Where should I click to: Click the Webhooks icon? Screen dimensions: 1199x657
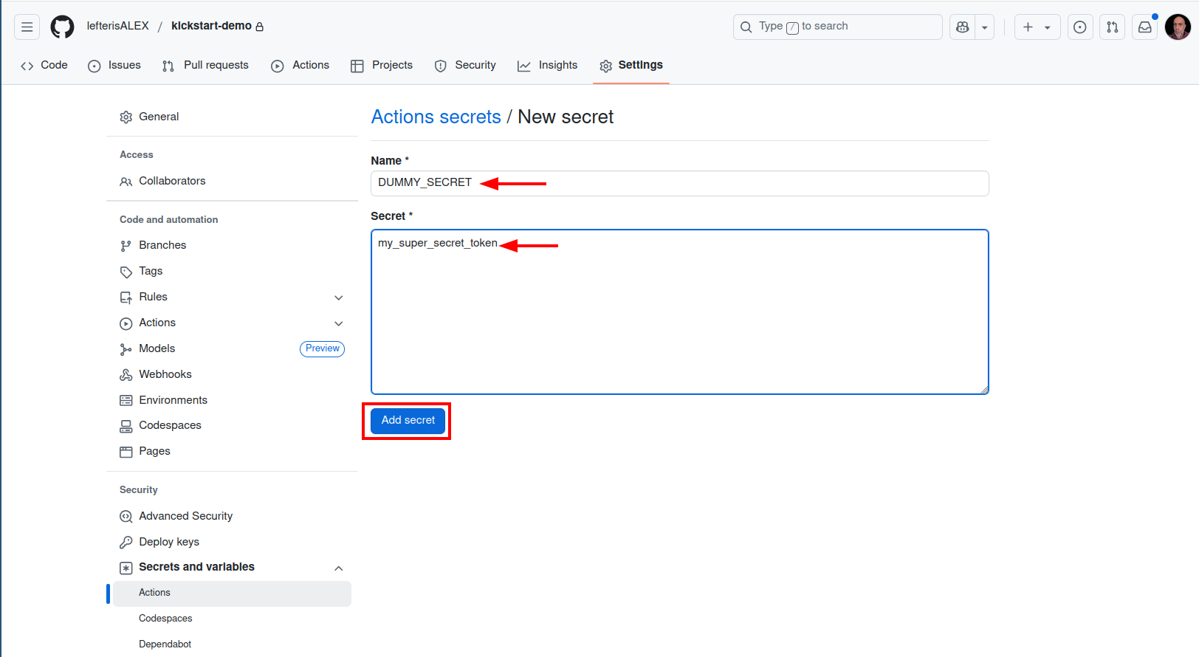pos(126,375)
